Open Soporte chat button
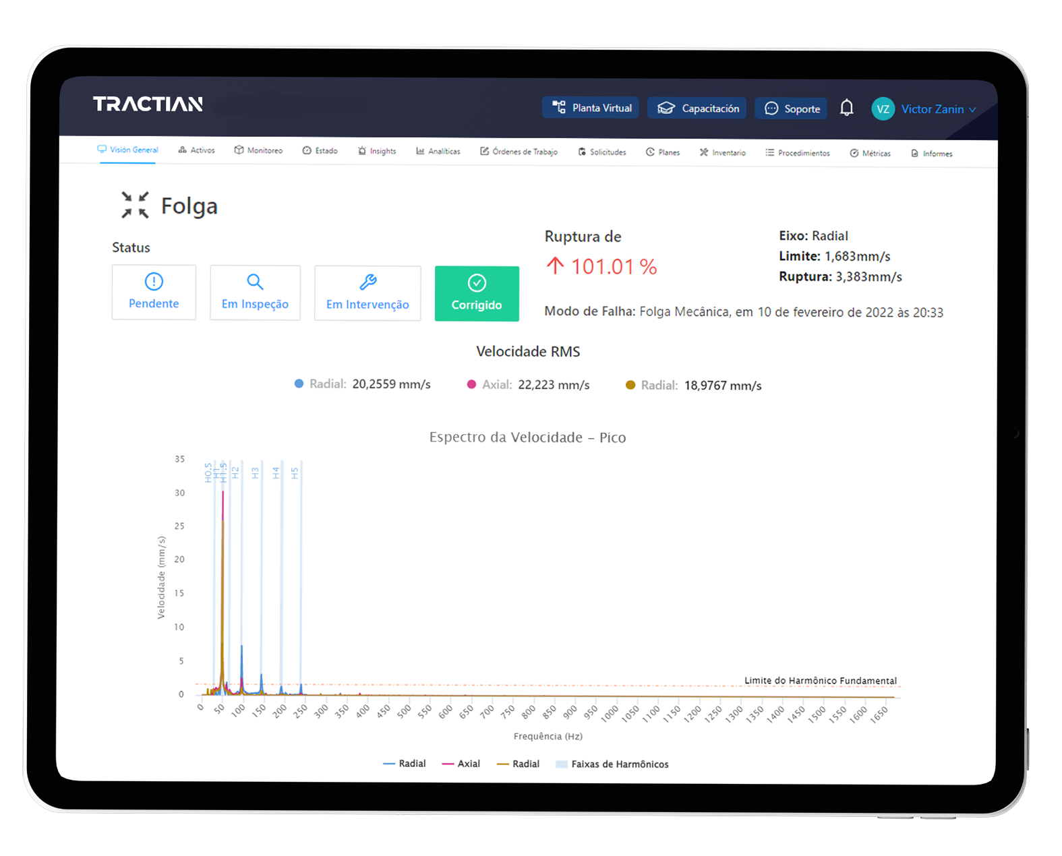The image size is (1062, 856). pyautogui.click(x=791, y=109)
